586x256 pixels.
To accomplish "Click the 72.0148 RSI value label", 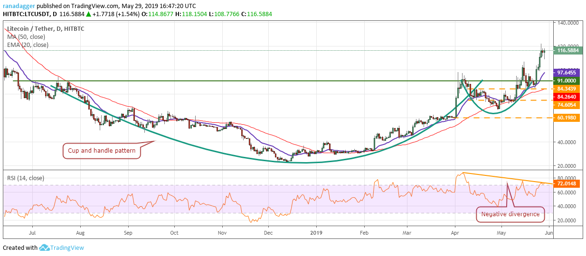I will click(567, 183).
